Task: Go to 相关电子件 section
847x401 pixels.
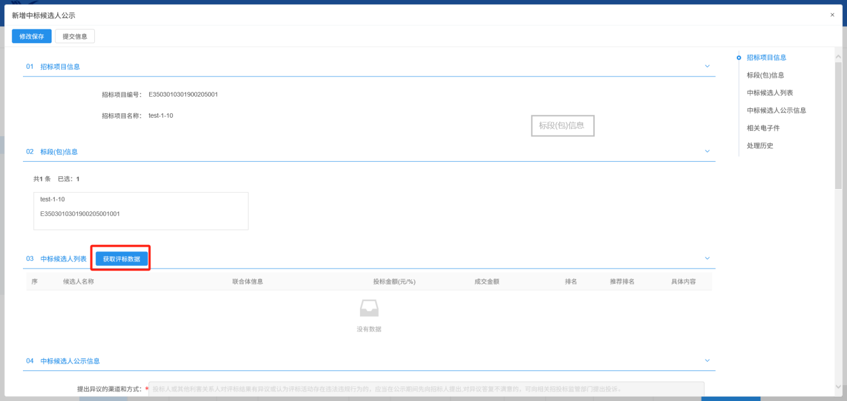Action: 763,128
